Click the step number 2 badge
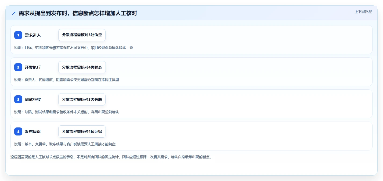The image size is (383, 181). [x=18, y=67]
